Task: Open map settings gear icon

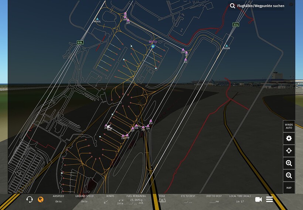Action: tap(289, 138)
